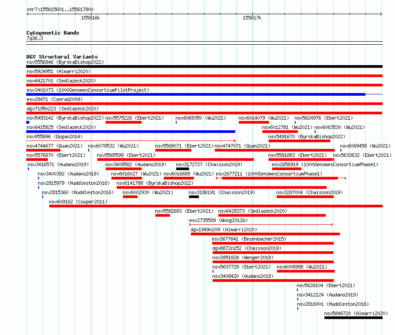Select nsv6428373 (Sedlazeck2020) label
Viewport: 395px width, 335px height.
pos(253,211)
